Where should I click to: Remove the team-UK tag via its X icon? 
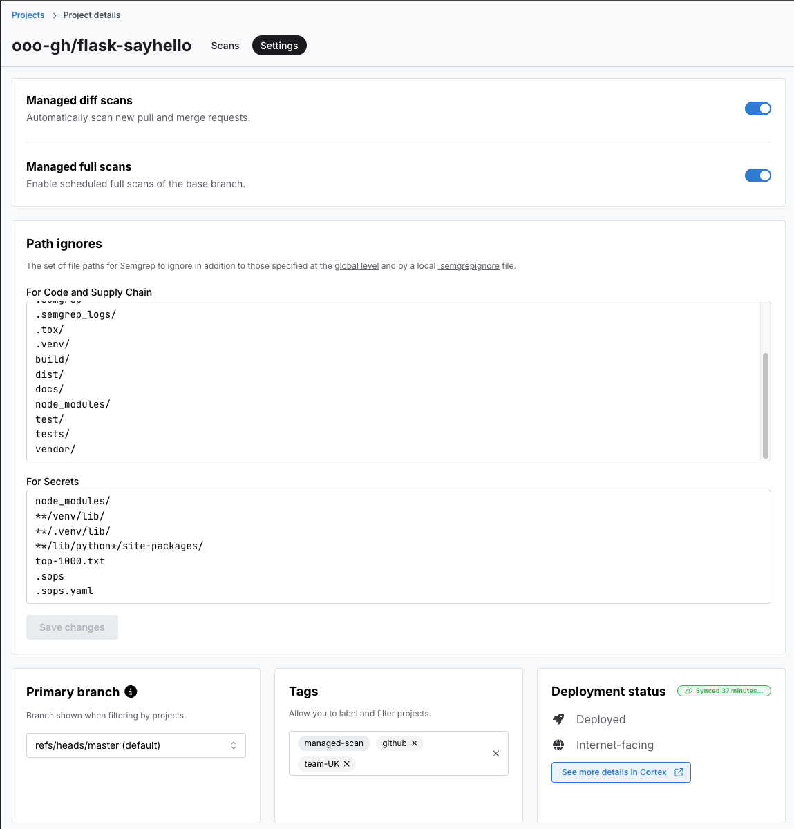click(x=346, y=763)
